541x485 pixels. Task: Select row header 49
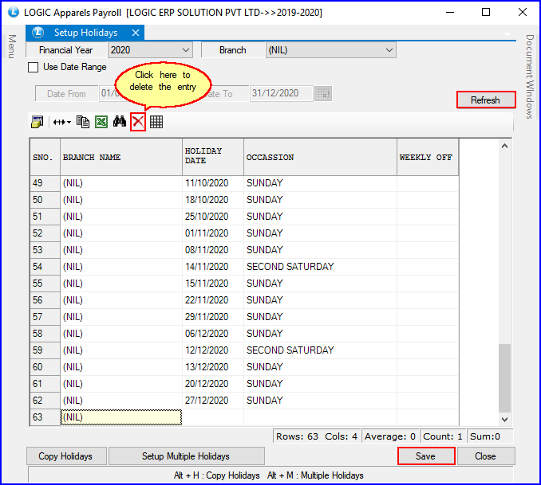(x=45, y=183)
